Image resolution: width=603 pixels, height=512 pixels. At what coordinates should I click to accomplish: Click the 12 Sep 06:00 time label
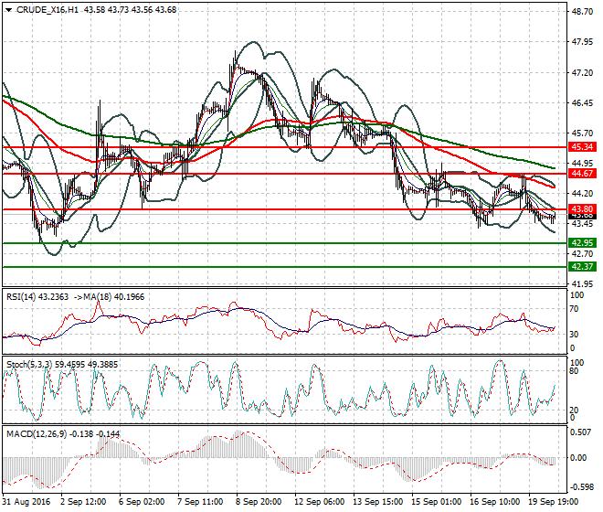[319, 502]
